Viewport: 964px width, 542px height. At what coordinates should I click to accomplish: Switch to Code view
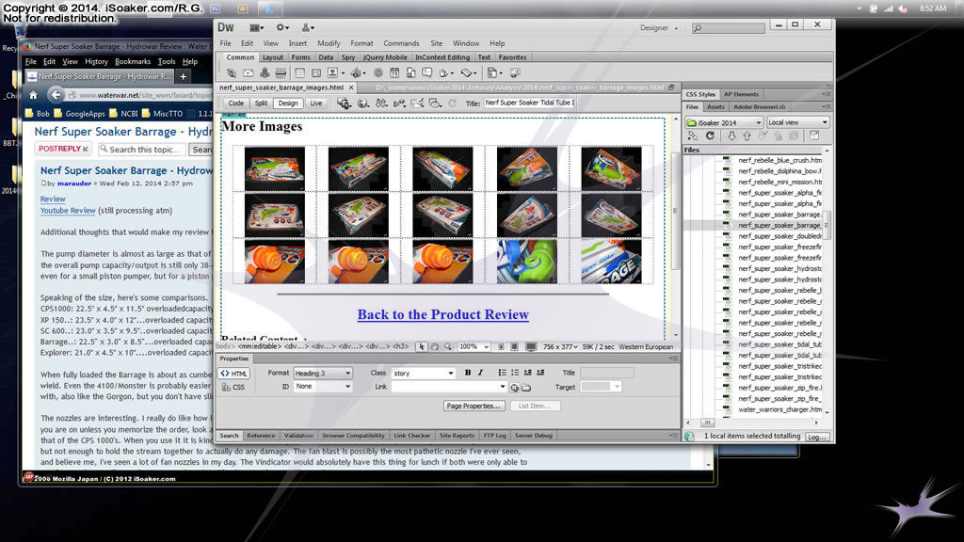(236, 104)
